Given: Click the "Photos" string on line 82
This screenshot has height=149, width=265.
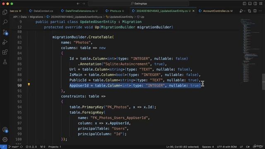Looking at the screenshot, I should (x=82, y=43).
